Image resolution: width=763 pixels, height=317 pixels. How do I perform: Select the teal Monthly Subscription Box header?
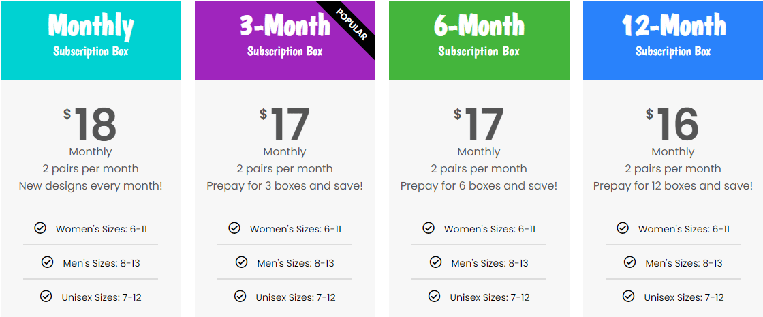tap(91, 40)
